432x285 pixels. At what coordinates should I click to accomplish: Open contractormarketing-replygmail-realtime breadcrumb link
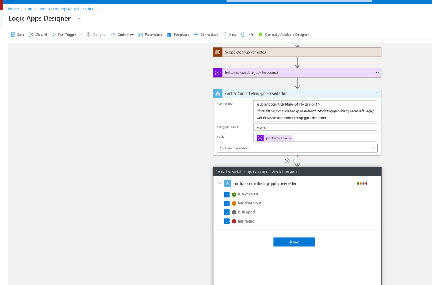point(60,9)
